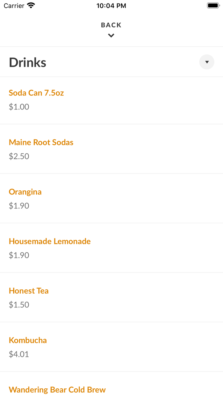Tap the $4.01 price below Kombucha
The width and height of the screenshot is (223, 396).
point(19,354)
